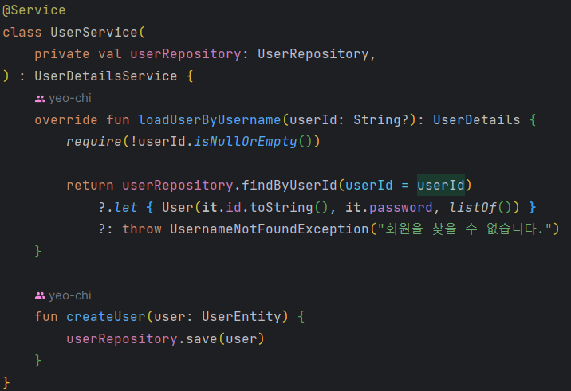This screenshot has height=391, width=571.
Task: Click the listOf call
Action: [473, 207]
